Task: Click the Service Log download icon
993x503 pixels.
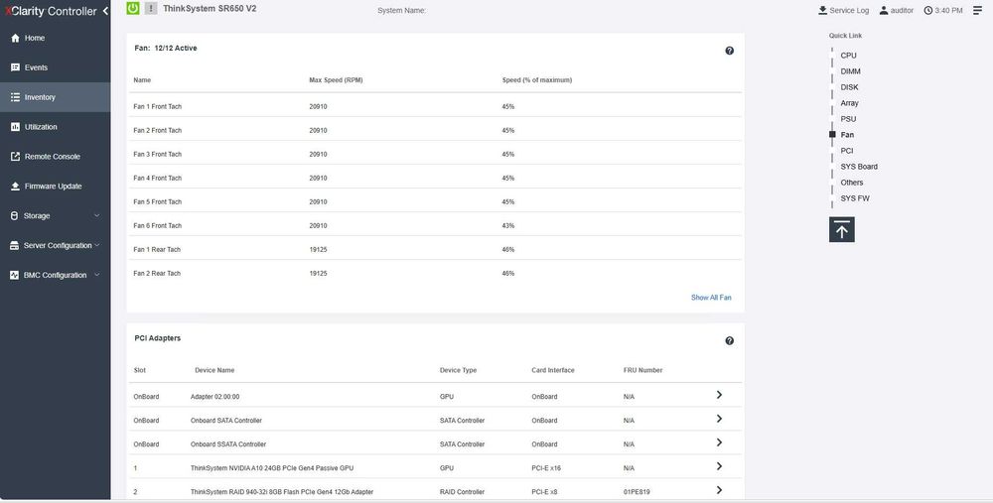Action: 822,10
